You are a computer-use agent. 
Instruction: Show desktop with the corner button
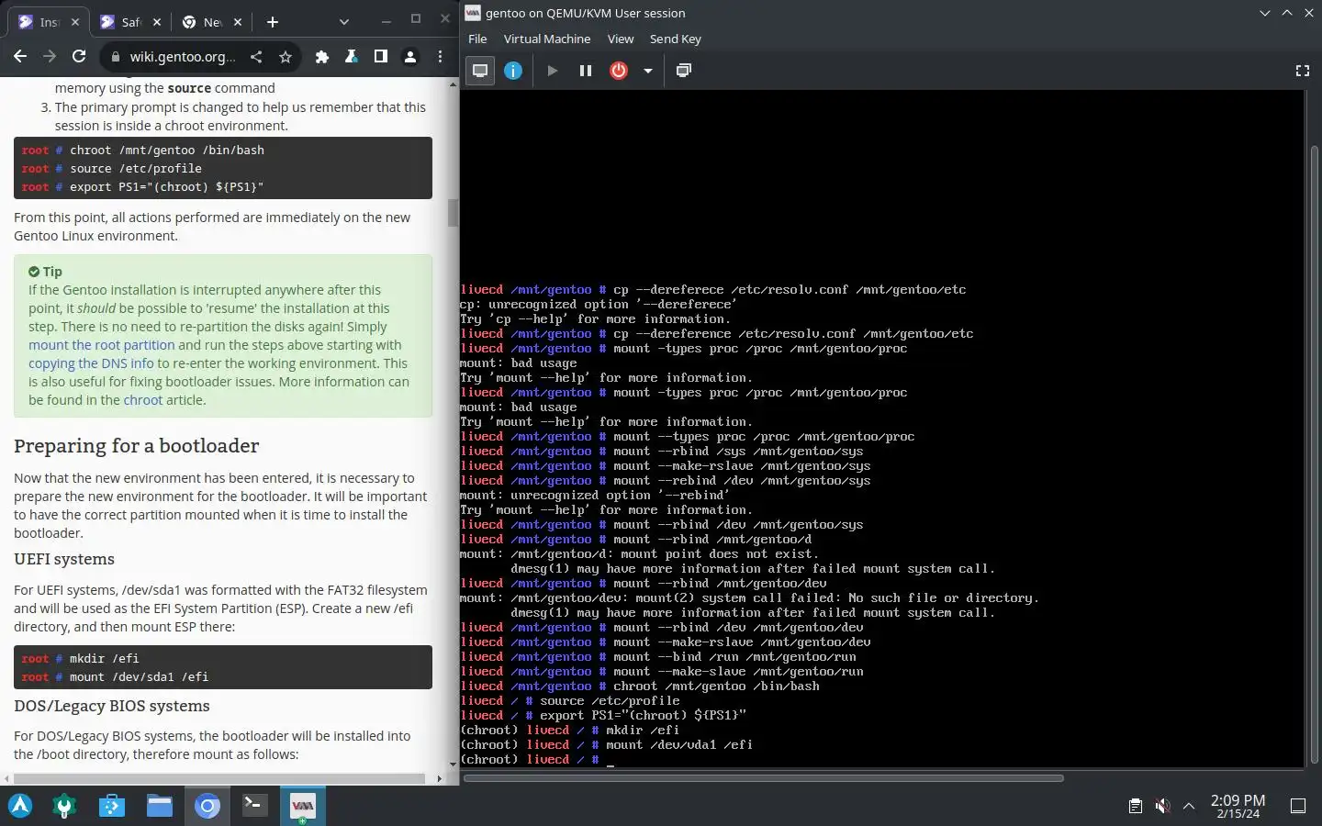click(1298, 806)
